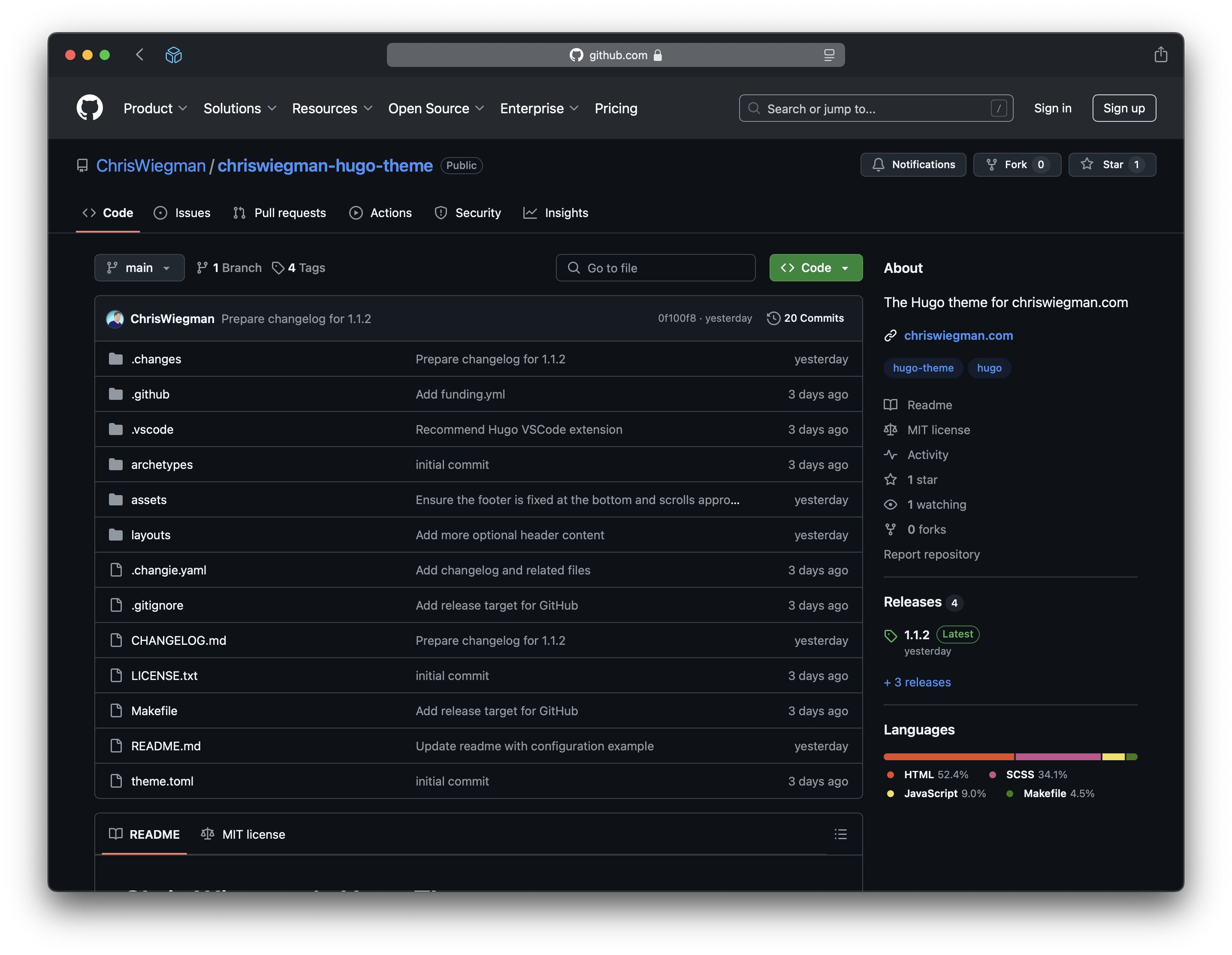Open the main branch dropdown
This screenshot has width=1232, height=955.
tap(139, 267)
